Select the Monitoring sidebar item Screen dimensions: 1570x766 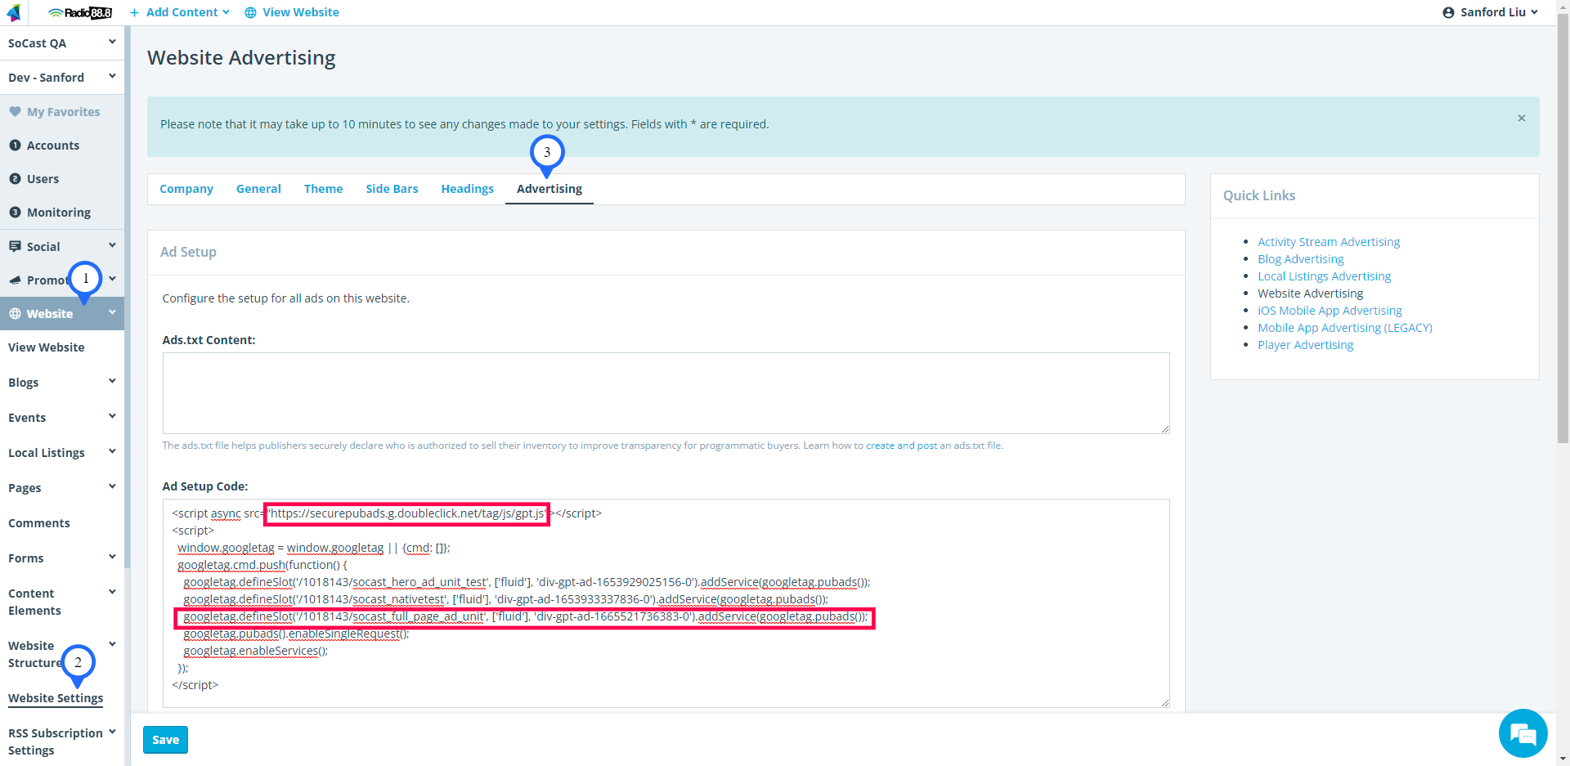coord(59,213)
